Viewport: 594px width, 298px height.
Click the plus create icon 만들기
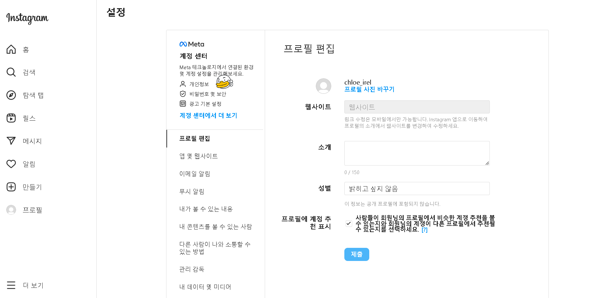(x=11, y=187)
